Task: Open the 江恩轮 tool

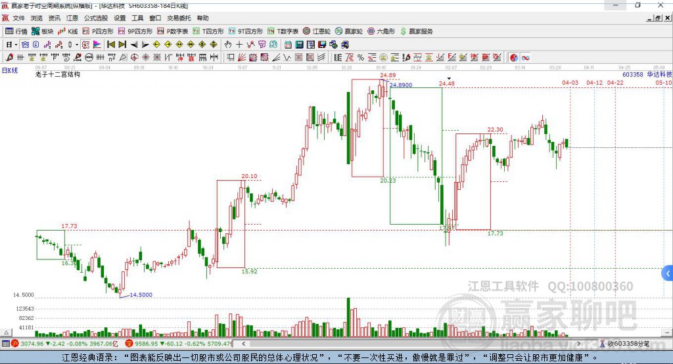Action: click(x=317, y=32)
